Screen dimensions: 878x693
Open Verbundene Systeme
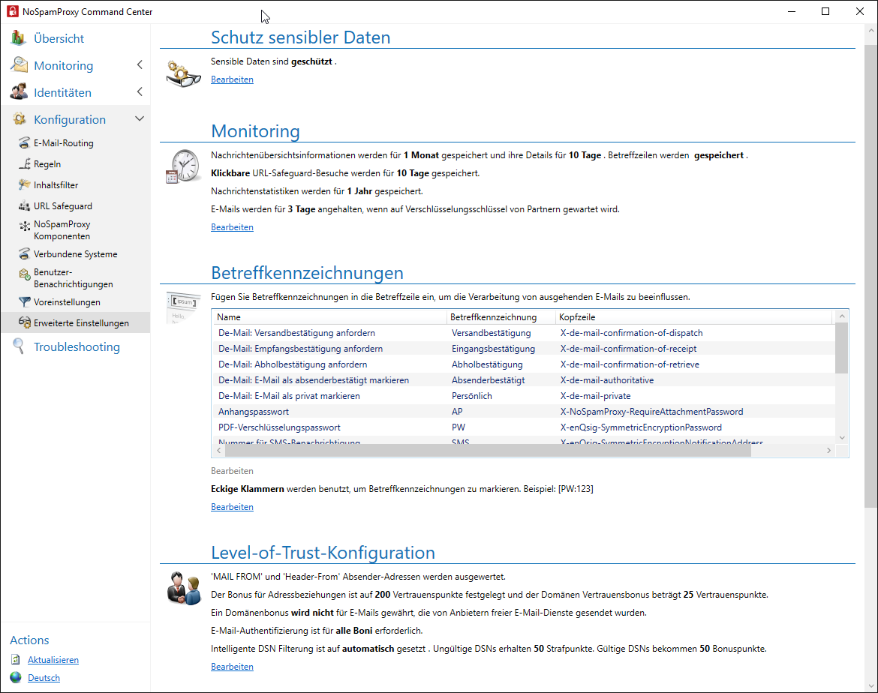(x=75, y=253)
